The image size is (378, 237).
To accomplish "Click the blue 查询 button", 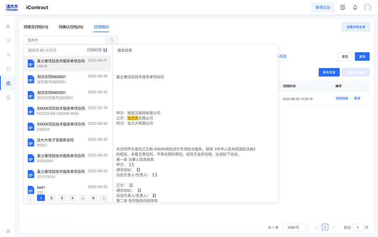I will coord(362,56).
